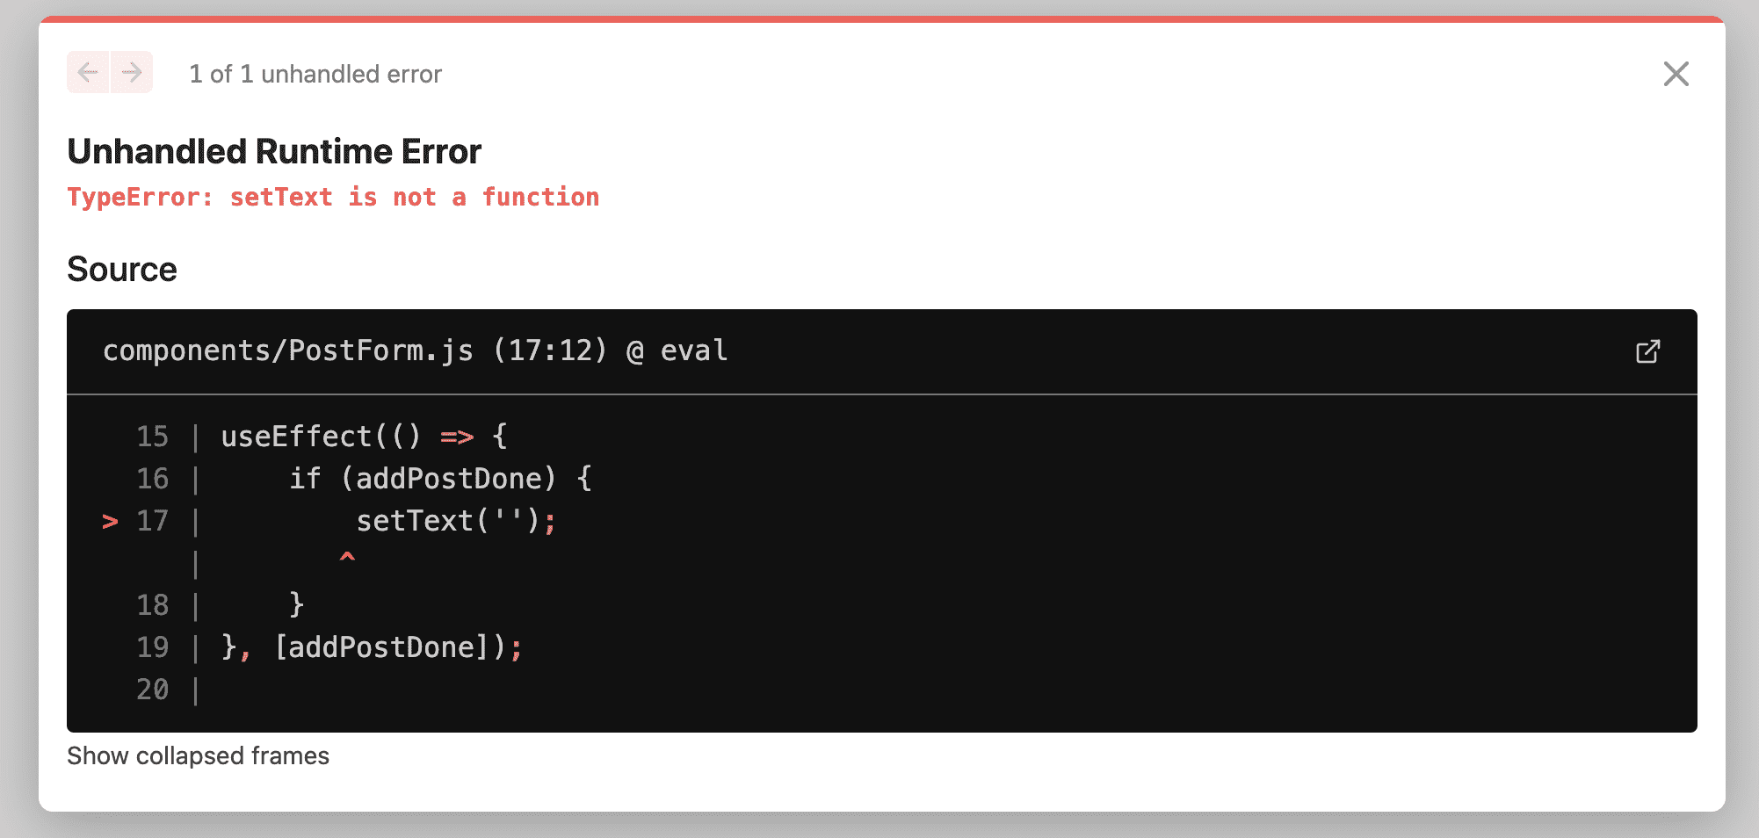Screen dimensions: 1759x838
Task: Click the next error arrow button
Action: (x=132, y=72)
